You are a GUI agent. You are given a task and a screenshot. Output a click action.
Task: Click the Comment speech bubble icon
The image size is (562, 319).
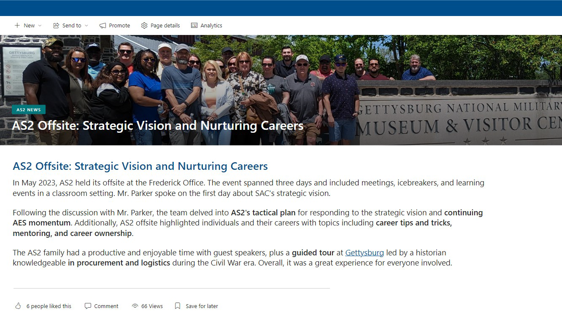(x=88, y=306)
